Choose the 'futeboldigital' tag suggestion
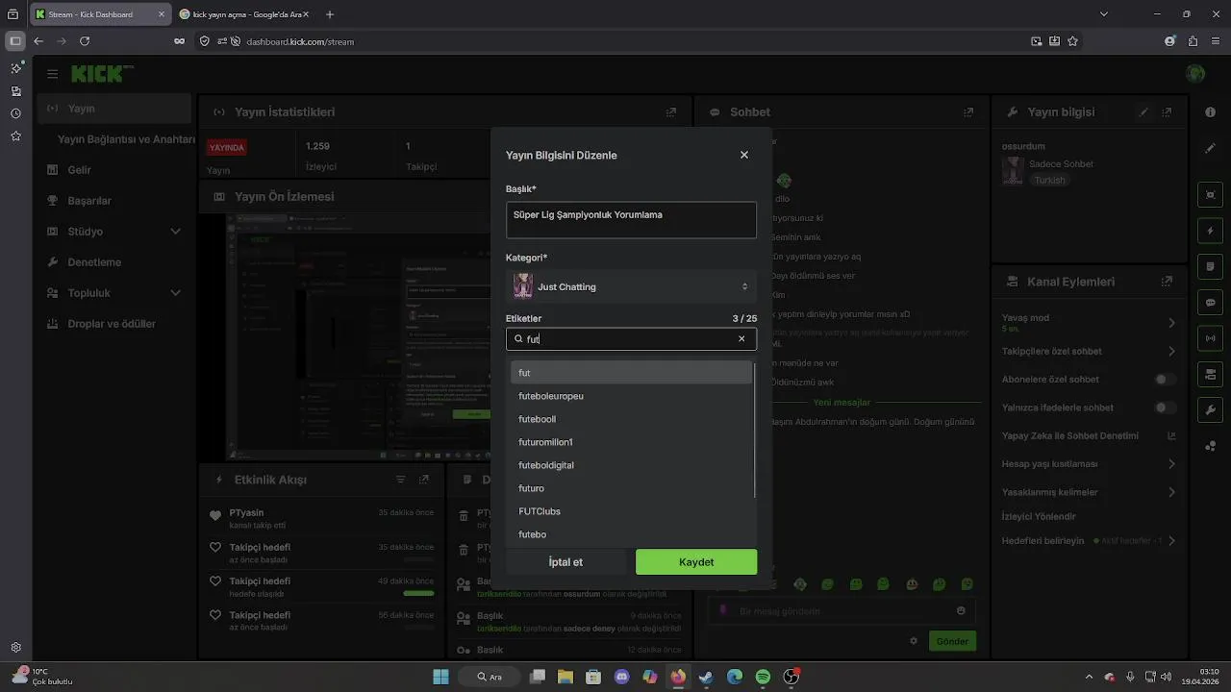The image size is (1231, 692). point(631,465)
